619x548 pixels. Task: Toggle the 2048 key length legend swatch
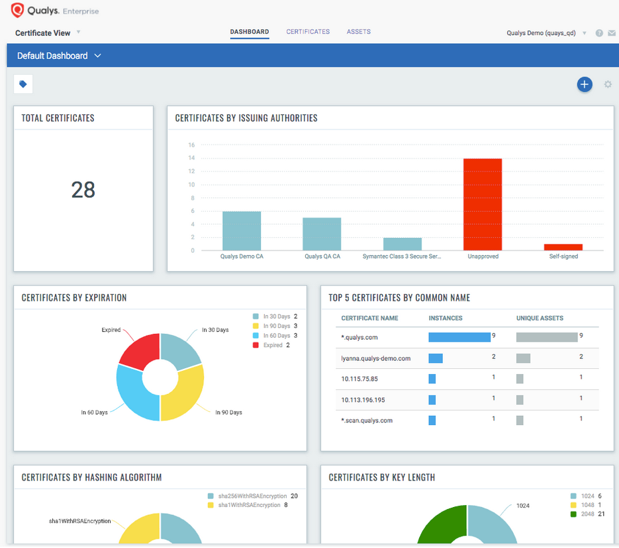tap(573, 514)
